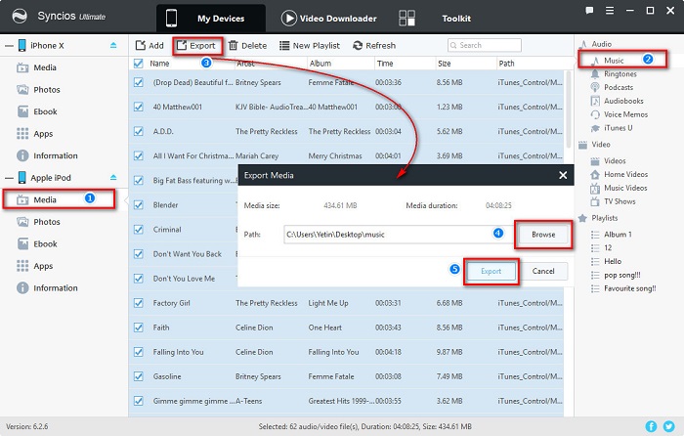Click the Add toolbar button
This screenshot has height=436, width=684.
tap(150, 45)
